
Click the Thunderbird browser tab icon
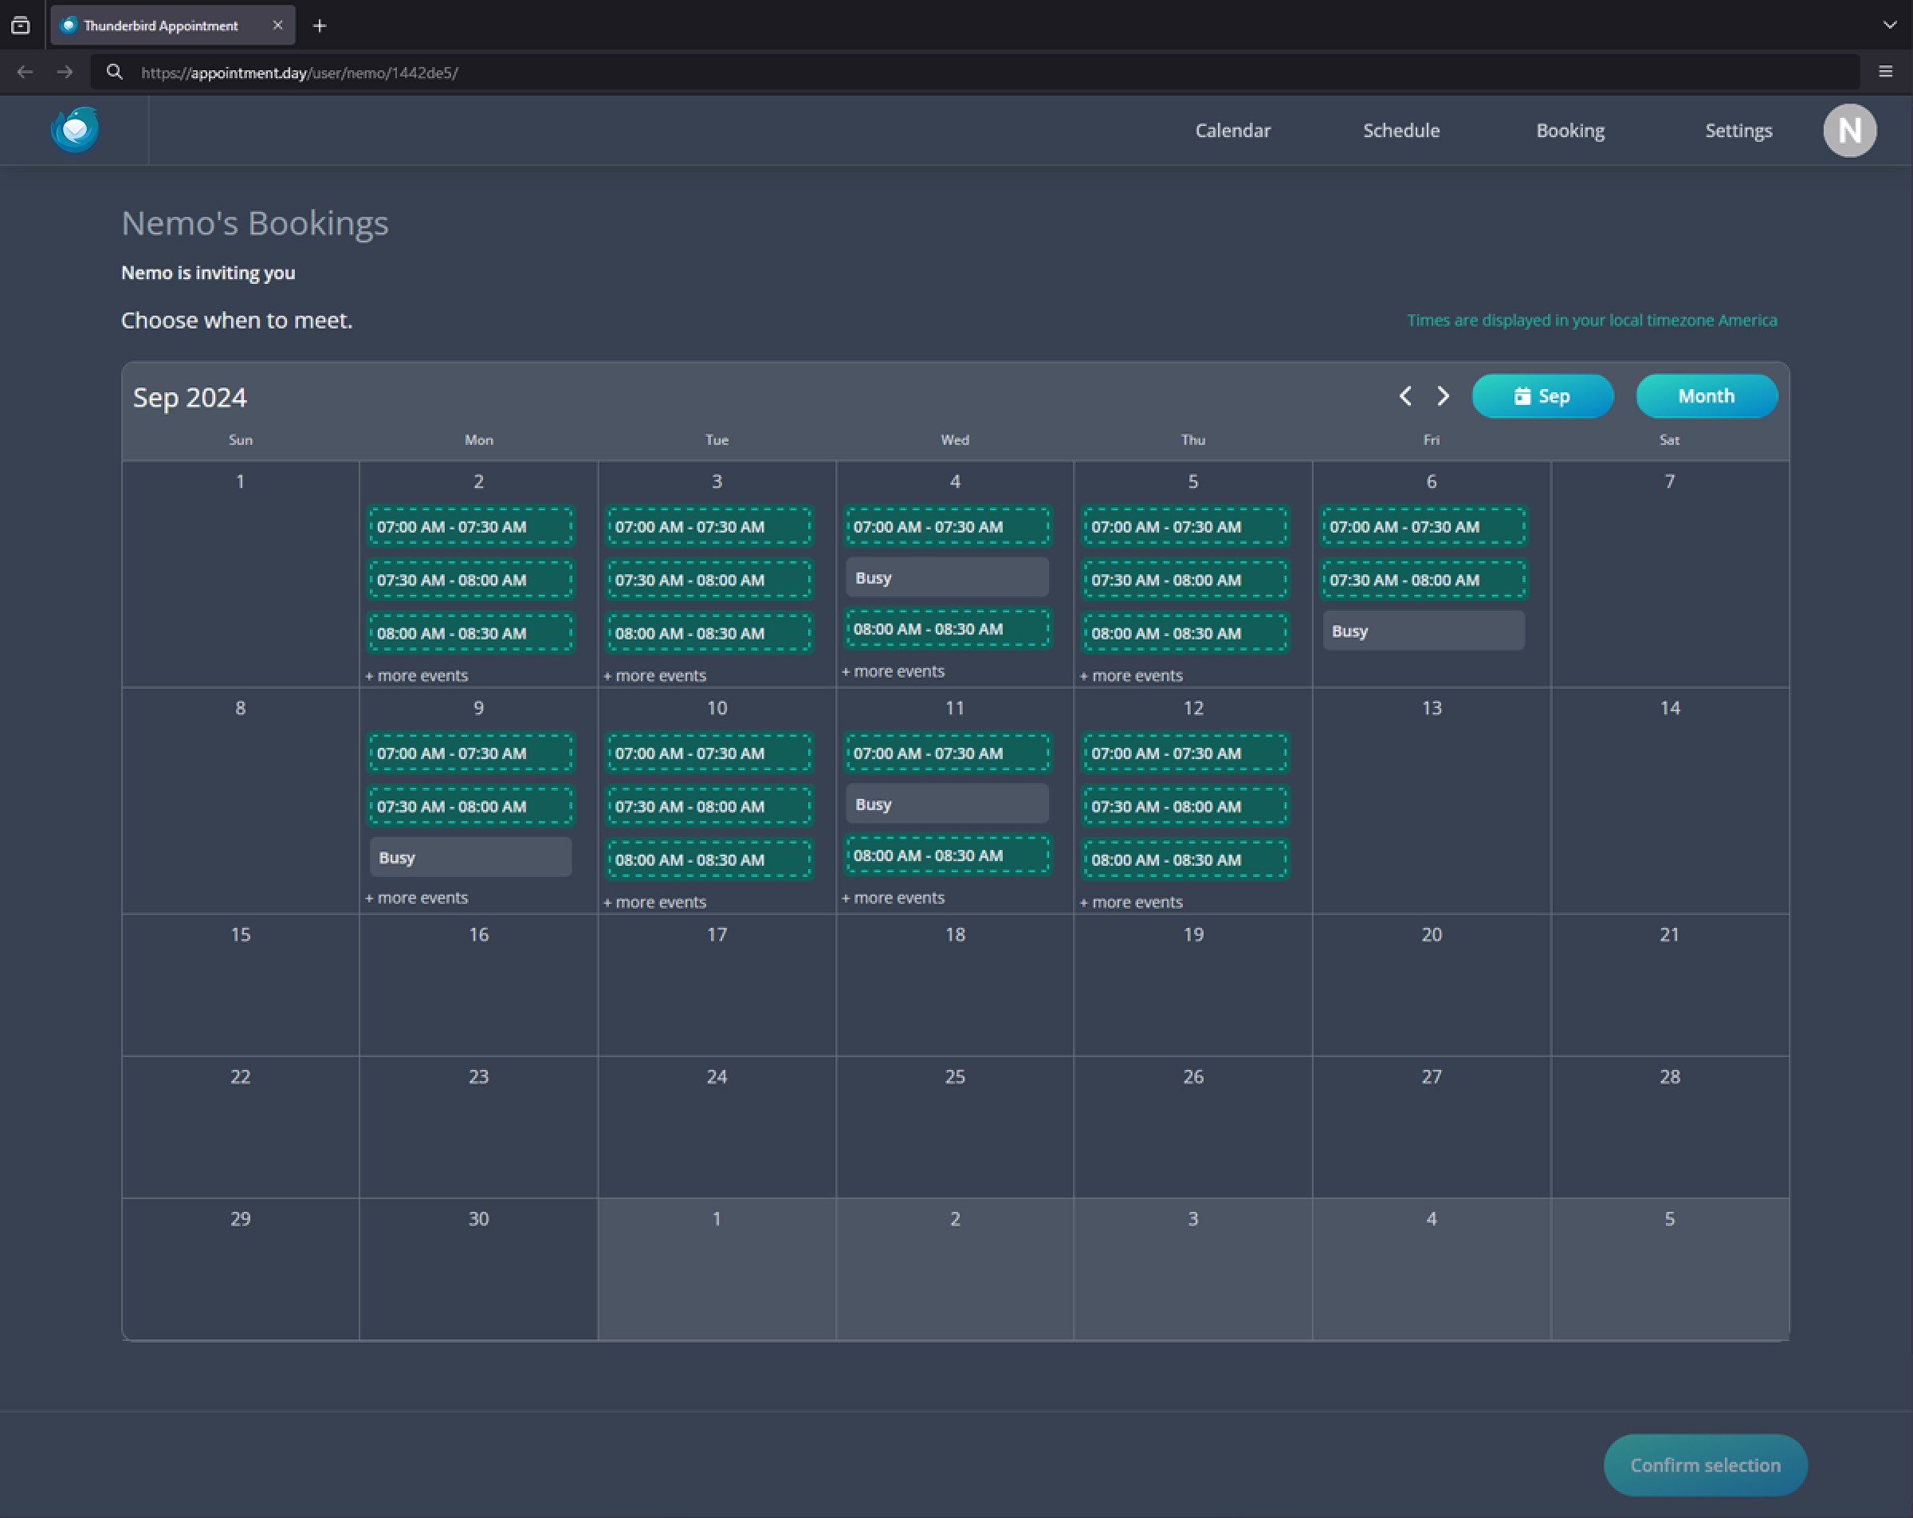[67, 25]
